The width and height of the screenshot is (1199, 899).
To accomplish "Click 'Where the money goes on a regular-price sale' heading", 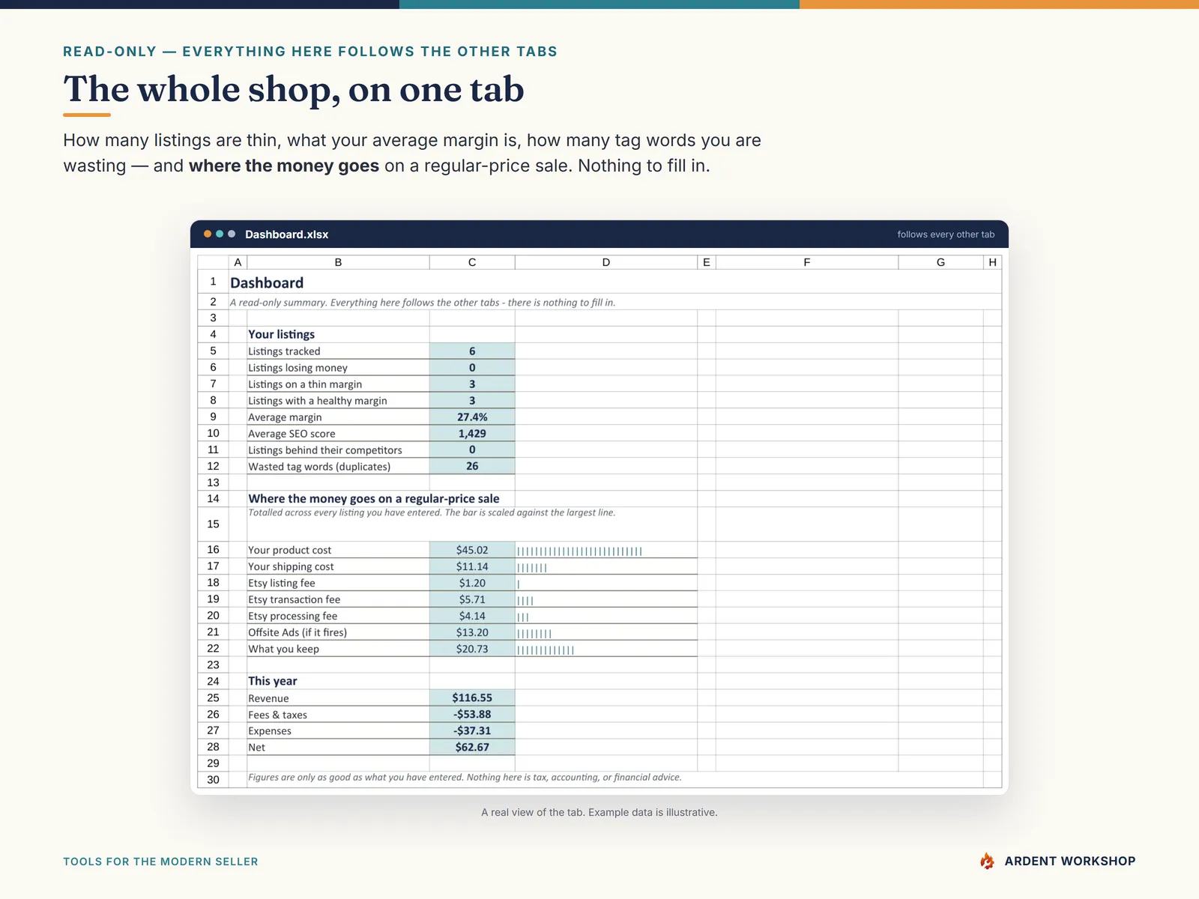I will tap(373, 498).
